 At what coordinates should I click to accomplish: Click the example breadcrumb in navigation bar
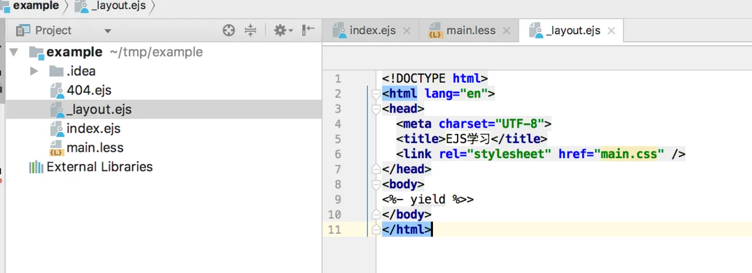click(x=35, y=6)
